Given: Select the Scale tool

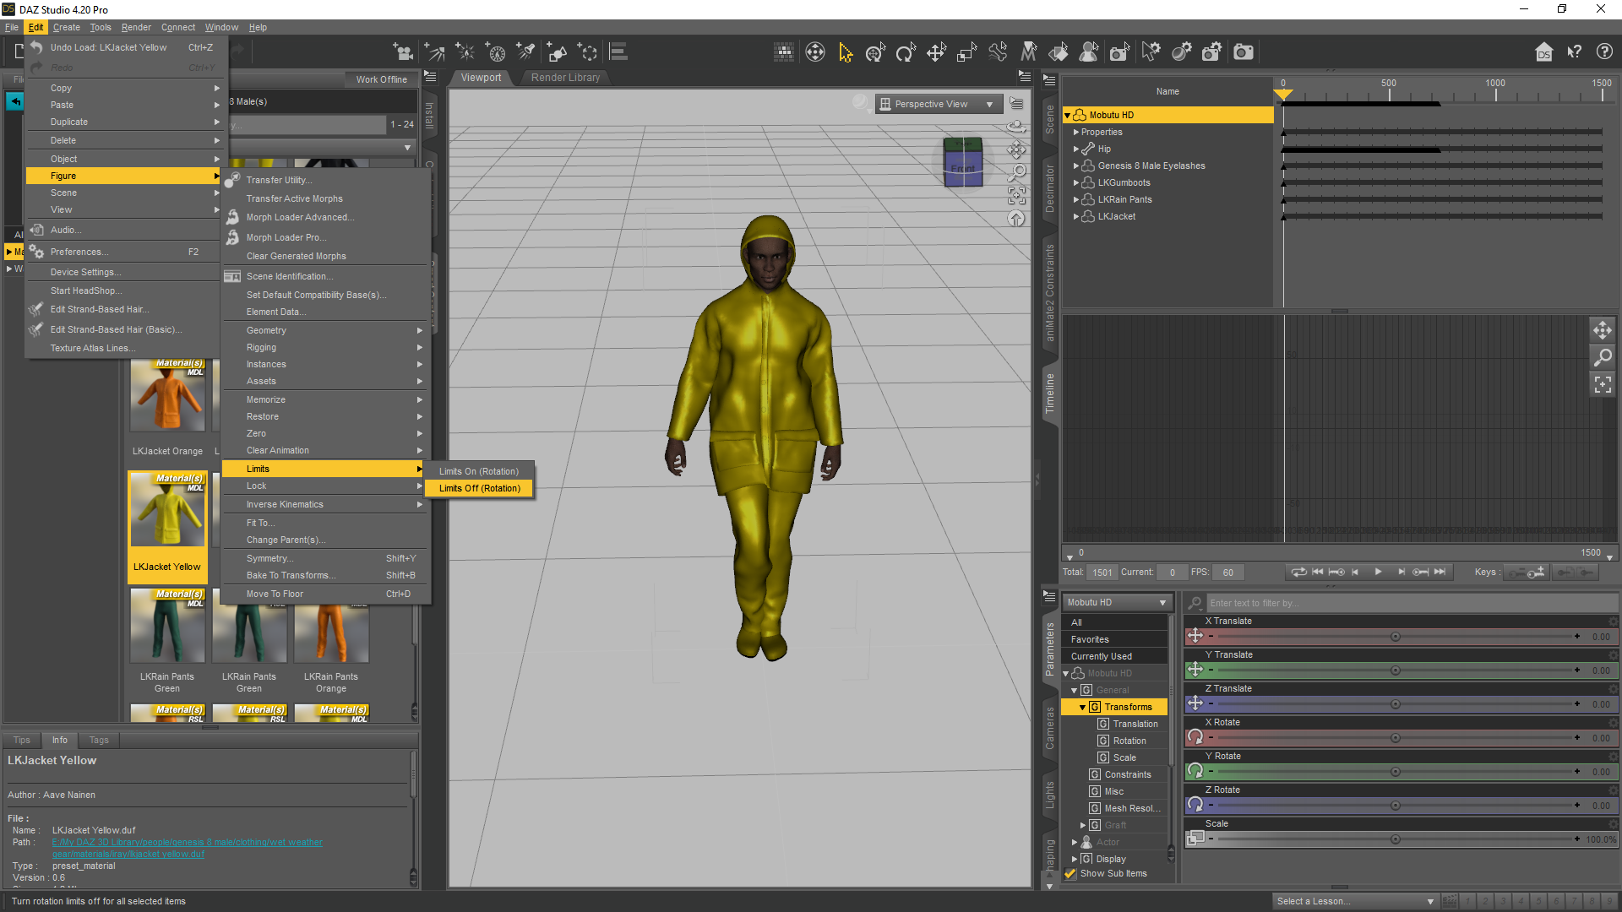Looking at the screenshot, I should 966,52.
